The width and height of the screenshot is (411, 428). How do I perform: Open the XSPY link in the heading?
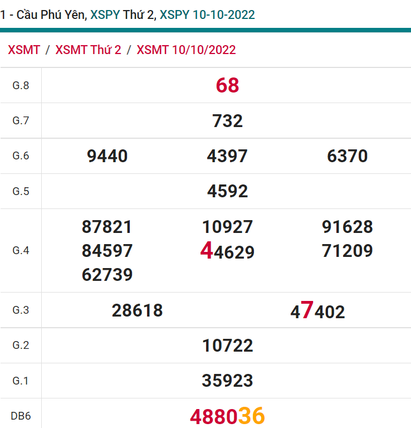[105, 15]
